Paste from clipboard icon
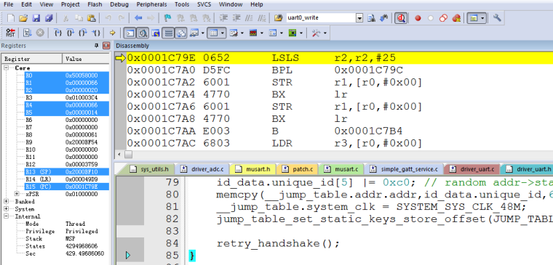 coord(92,18)
